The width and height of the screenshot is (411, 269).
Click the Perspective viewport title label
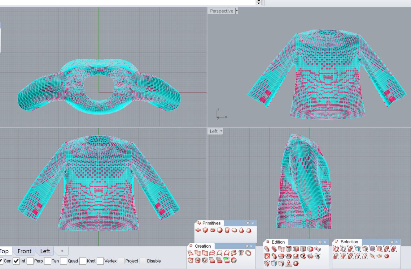pos(221,11)
